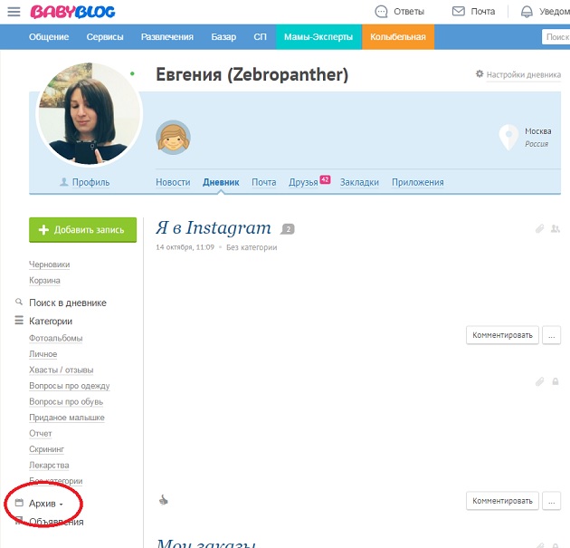Image resolution: width=570 pixels, height=548 pixels.
Task: Click the notifications bell icon
Action: (527, 12)
